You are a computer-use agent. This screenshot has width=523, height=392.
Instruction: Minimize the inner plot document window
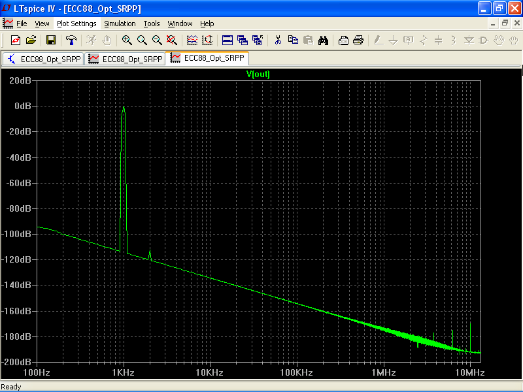pos(493,24)
